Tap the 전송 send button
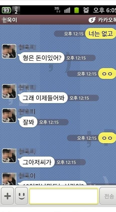The height and width of the screenshot is (212, 116). pyautogui.click(x=108, y=196)
